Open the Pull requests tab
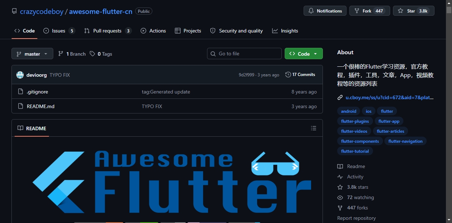 pos(108,31)
